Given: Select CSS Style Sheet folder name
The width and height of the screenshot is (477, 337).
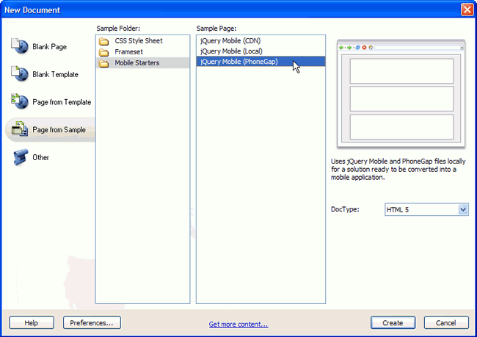Looking at the screenshot, I should (139, 41).
